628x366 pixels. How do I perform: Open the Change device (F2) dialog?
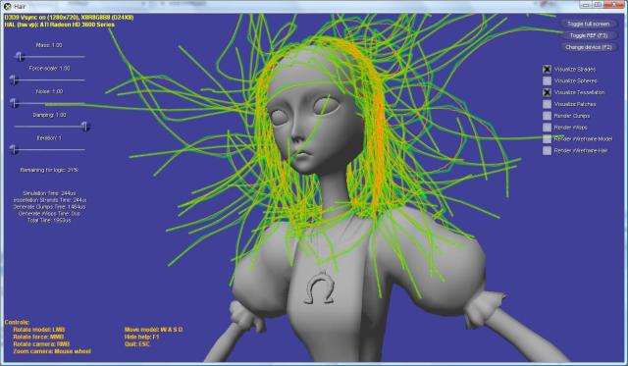click(x=588, y=47)
